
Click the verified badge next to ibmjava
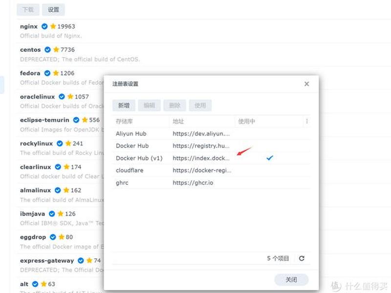tap(52, 213)
